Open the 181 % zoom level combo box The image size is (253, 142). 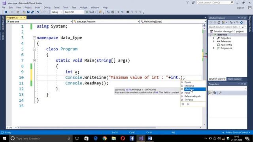[x=11, y=127]
